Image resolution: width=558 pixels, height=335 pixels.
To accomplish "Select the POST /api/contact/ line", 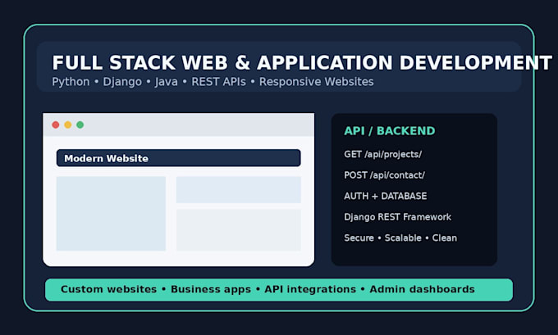I will pyautogui.click(x=384, y=175).
